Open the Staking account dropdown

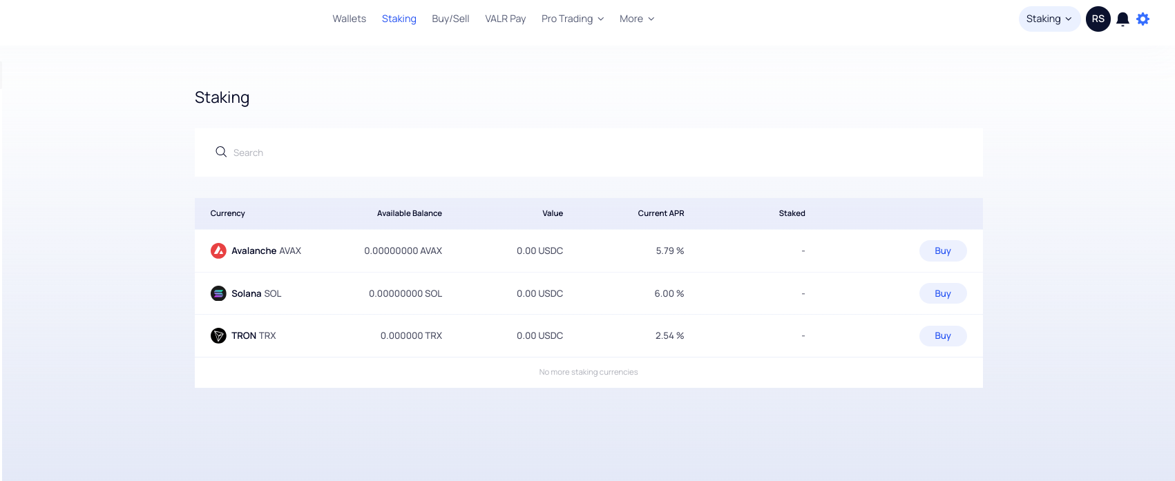(1049, 19)
